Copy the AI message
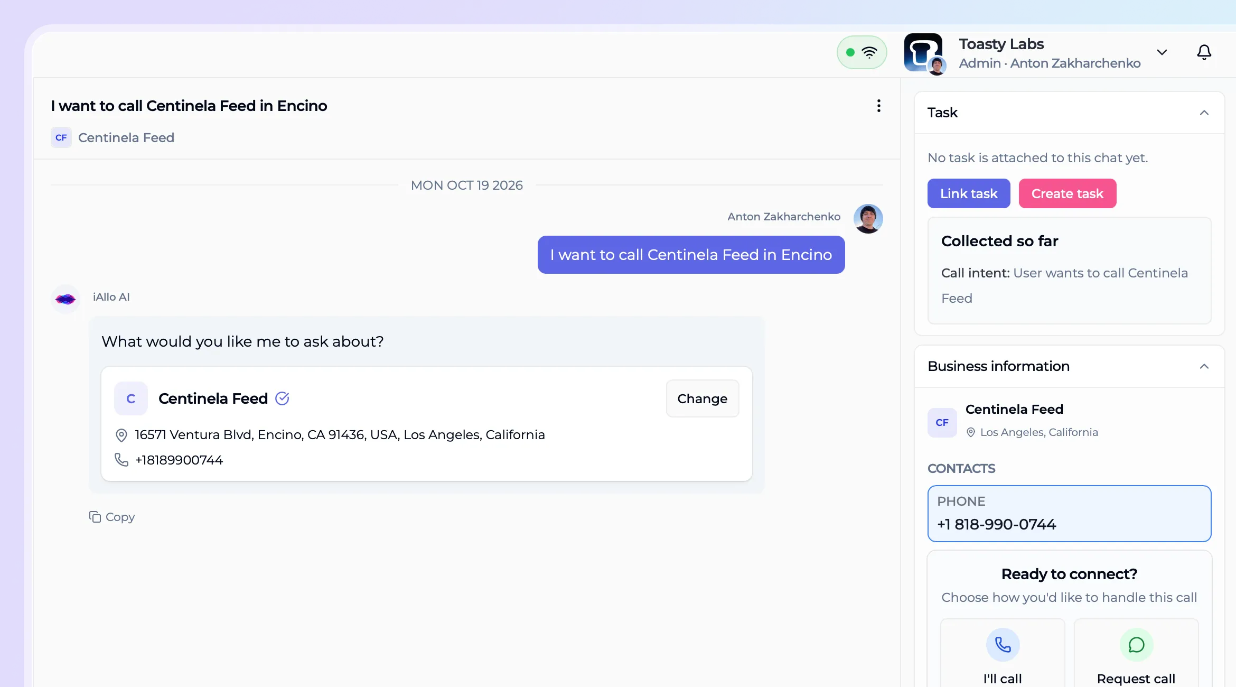 click(112, 517)
